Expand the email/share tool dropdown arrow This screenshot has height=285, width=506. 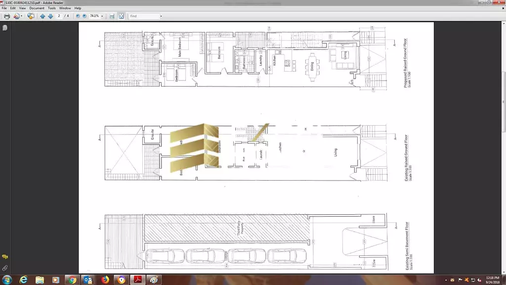click(x=22, y=16)
